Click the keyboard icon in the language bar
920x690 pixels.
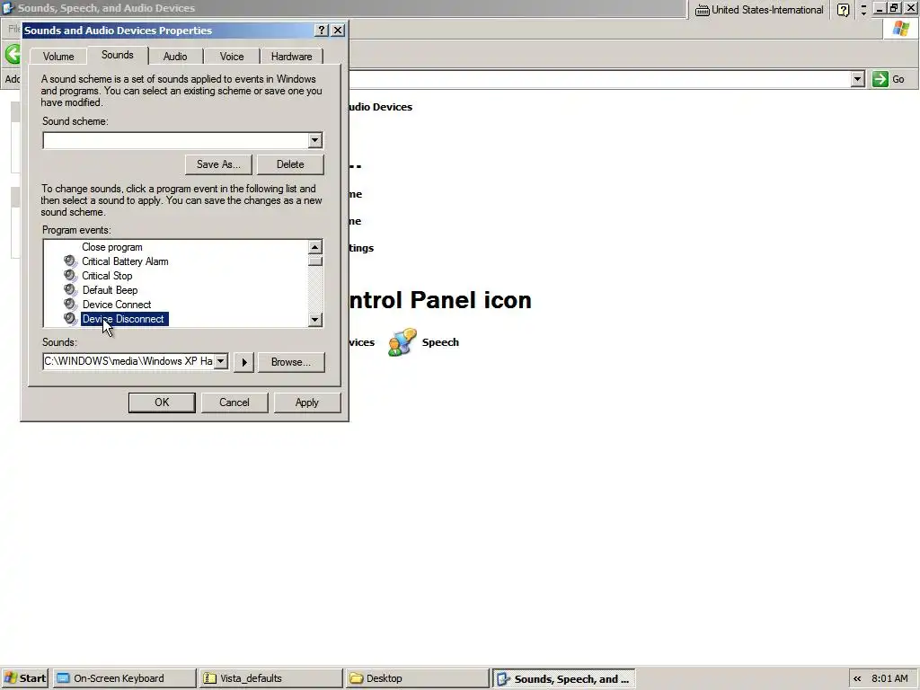click(702, 10)
